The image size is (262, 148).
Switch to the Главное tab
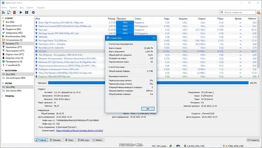[x=41, y=140]
